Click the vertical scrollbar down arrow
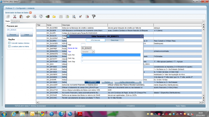Screen dimensions: 209x117 pos(204,95)
